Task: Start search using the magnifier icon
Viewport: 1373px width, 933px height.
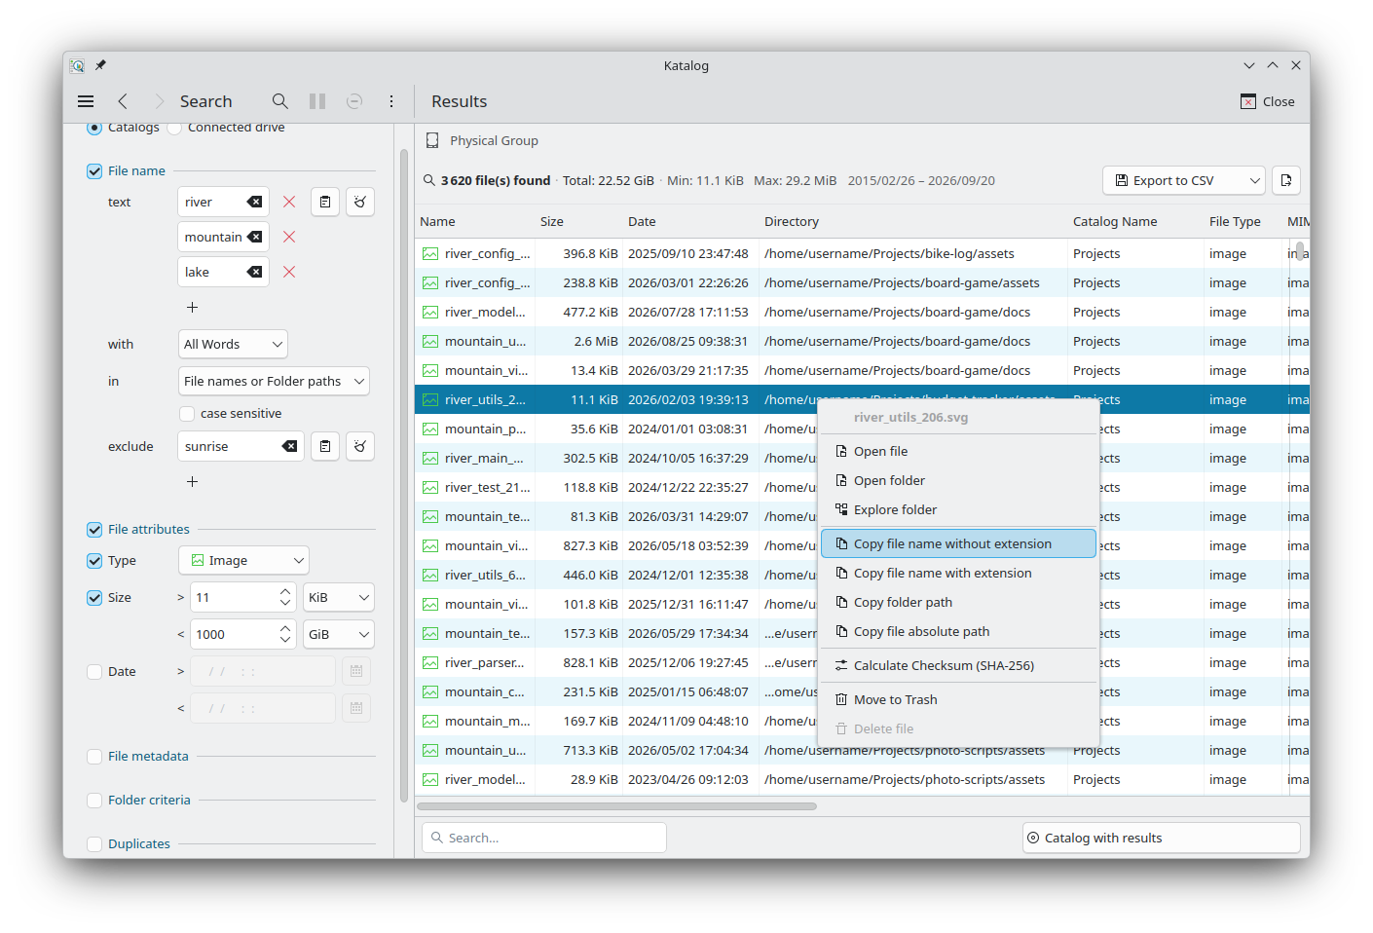Action: (280, 101)
